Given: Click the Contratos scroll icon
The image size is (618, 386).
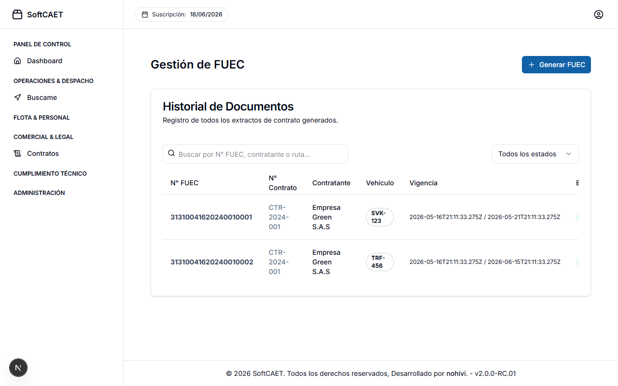Looking at the screenshot, I should (x=17, y=153).
